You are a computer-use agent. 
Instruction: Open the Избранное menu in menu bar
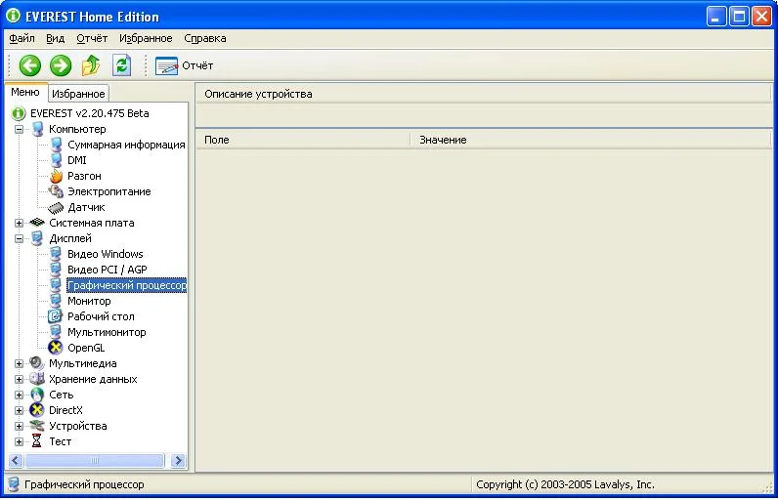pyautogui.click(x=146, y=38)
